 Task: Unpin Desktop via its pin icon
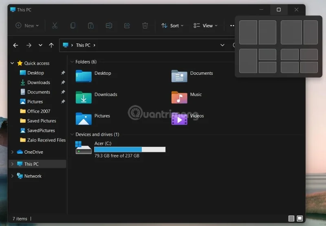(63, 73)
